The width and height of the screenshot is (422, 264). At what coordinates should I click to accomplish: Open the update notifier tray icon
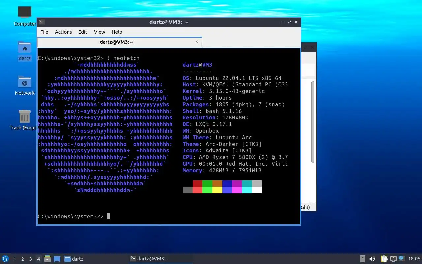coord(401,258)
